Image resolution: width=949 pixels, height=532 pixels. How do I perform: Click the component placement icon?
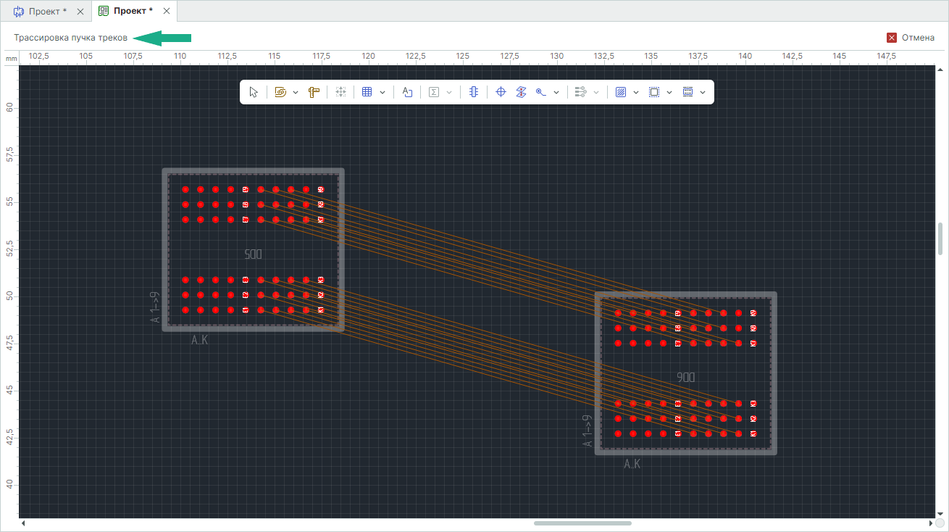473,92
